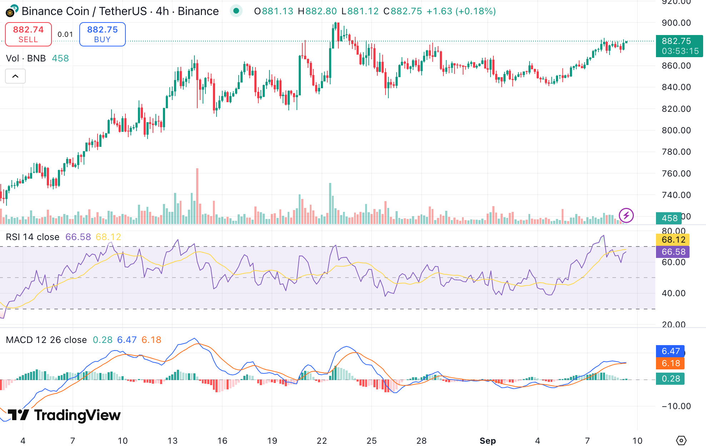Click the 882.75 BUY button
The image size is (706, 448).
(x=102, y=34)
